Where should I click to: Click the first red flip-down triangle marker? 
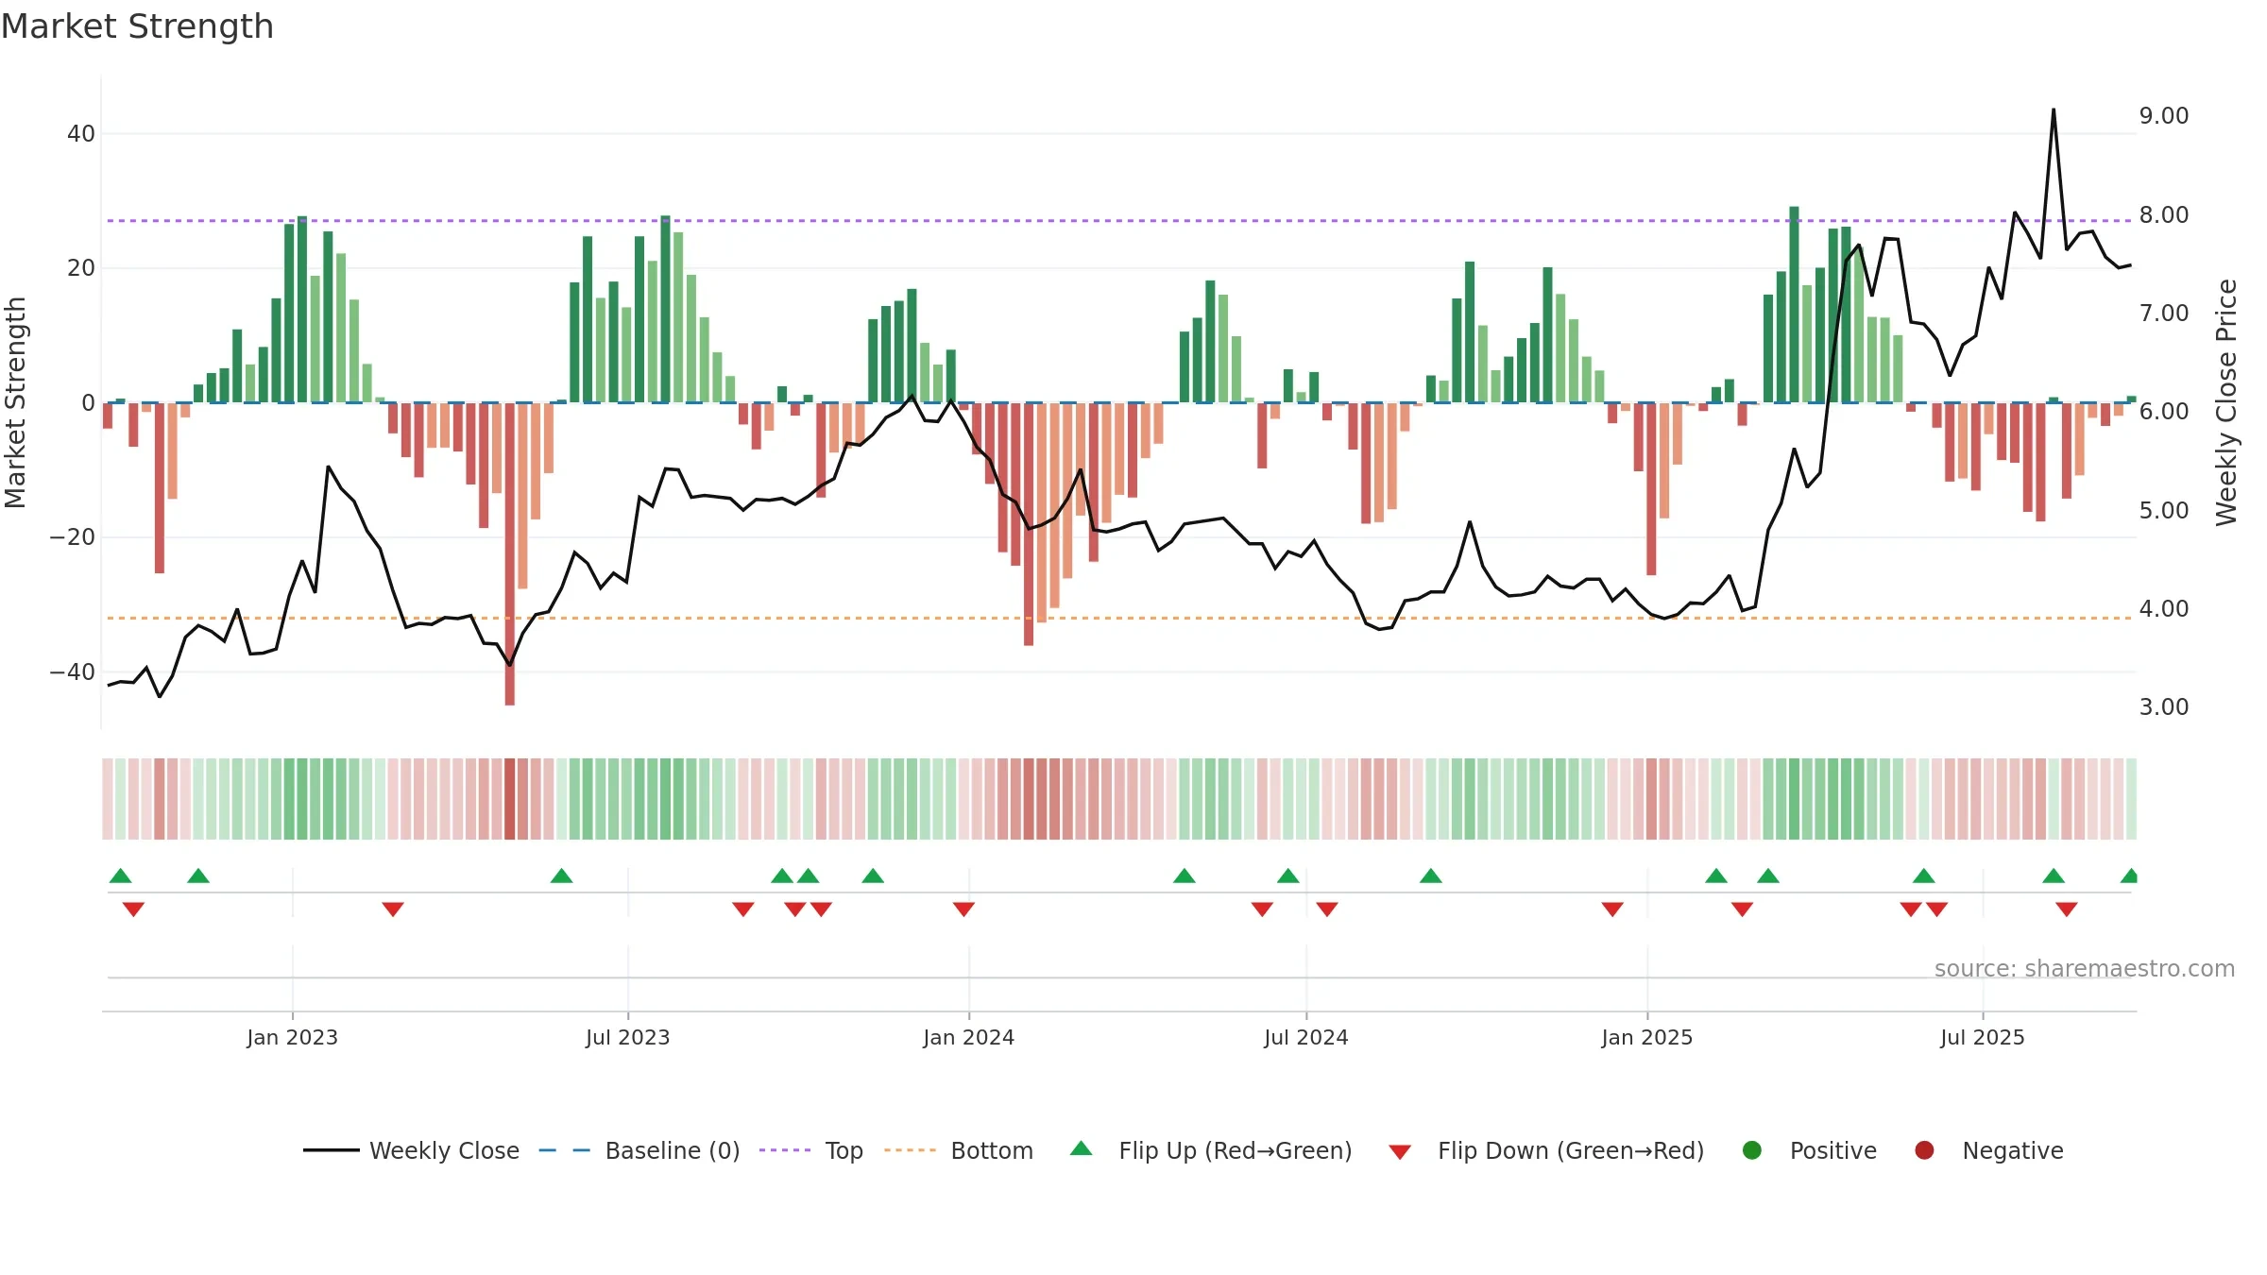[x=133, y=909]
